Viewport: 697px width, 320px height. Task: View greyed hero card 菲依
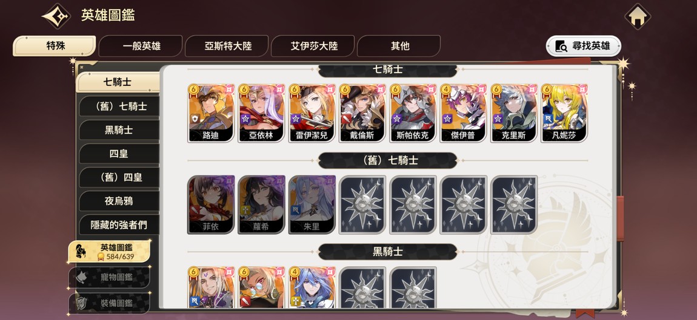[211, 204]
